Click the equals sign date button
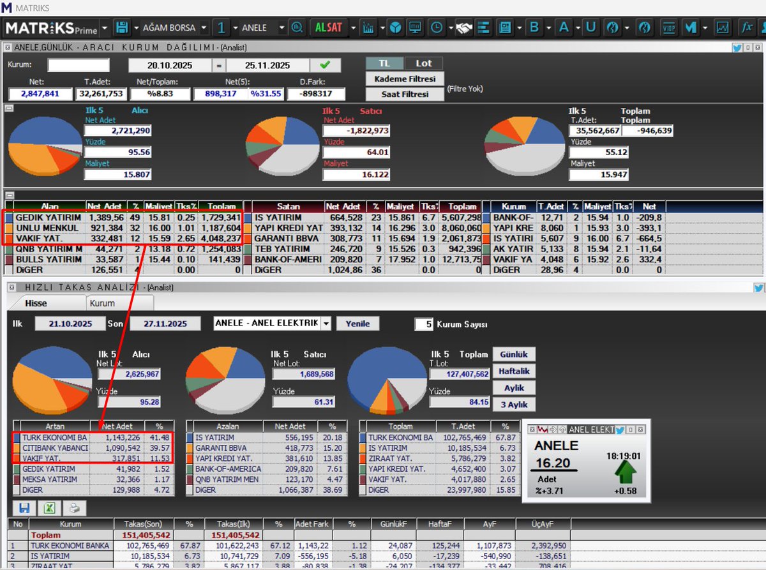The width and height of the screenshot is (766, 570). [219, 66]
